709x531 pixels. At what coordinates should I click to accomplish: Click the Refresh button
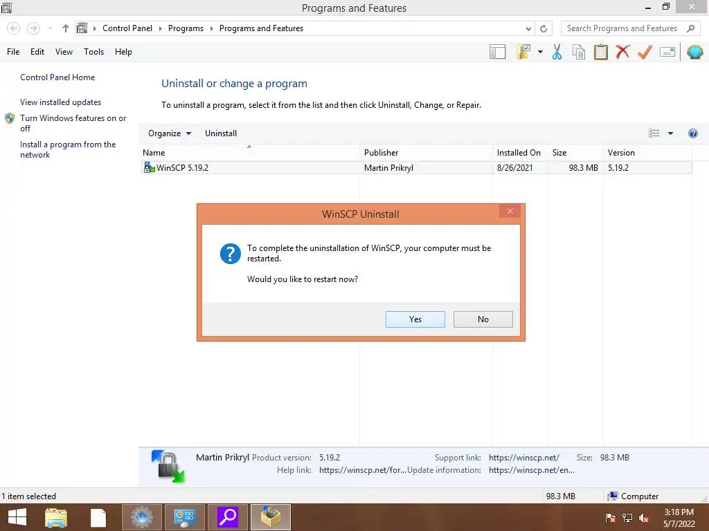(544, 28)
